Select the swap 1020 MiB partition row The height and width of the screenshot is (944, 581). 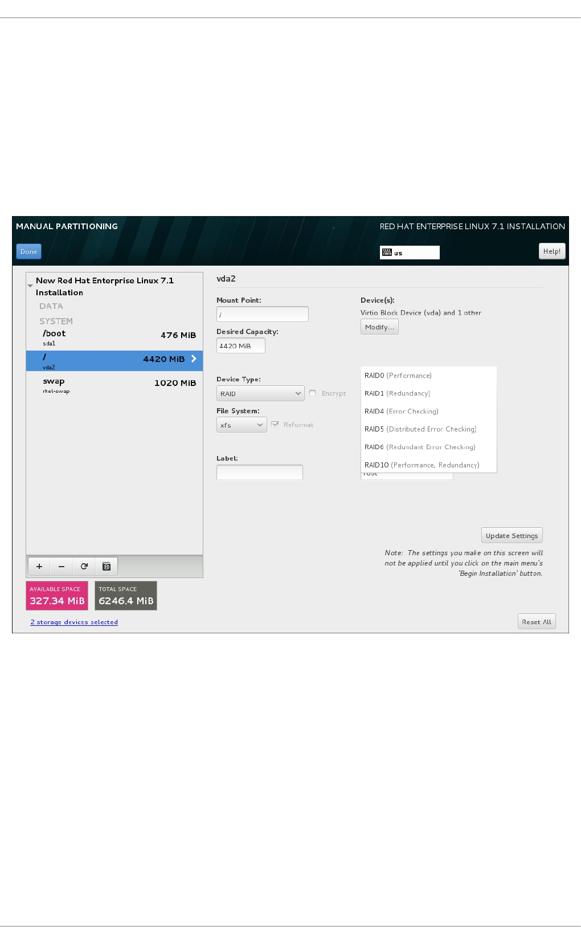[114, 385]
